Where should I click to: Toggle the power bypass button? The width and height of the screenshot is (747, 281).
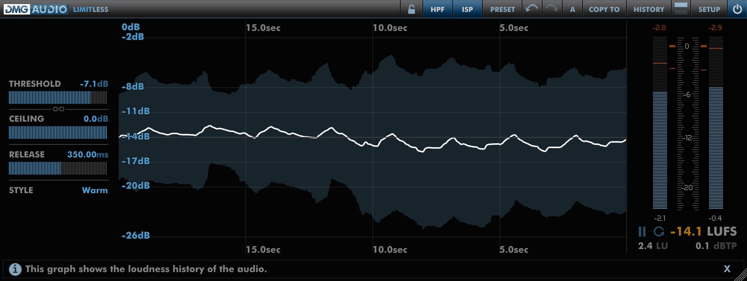[x=737, y=9]
